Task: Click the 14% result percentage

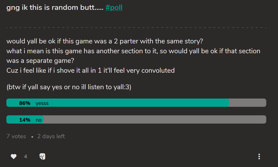Action: (x=25, y=120)
